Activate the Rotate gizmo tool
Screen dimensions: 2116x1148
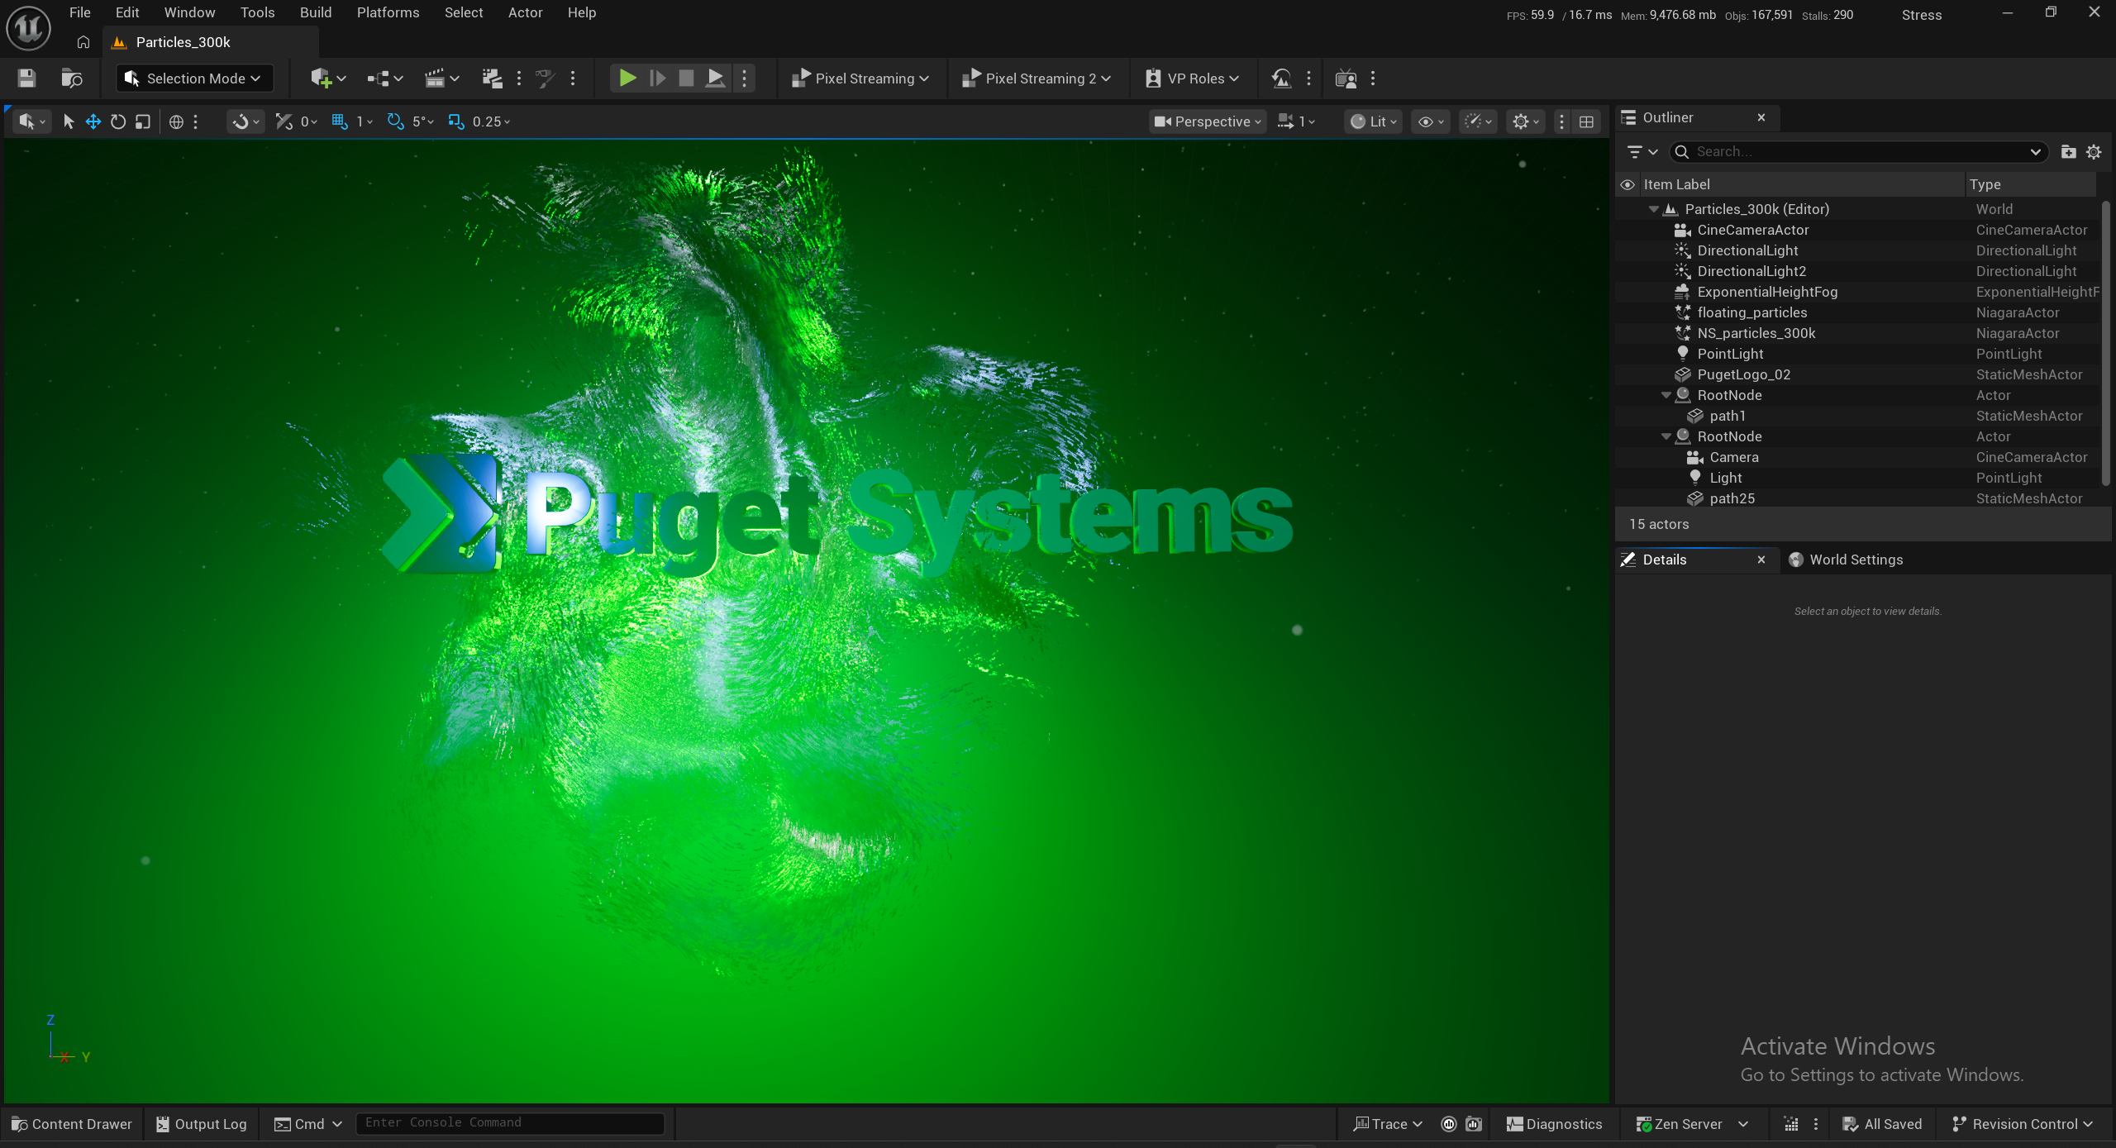(118, 121)
